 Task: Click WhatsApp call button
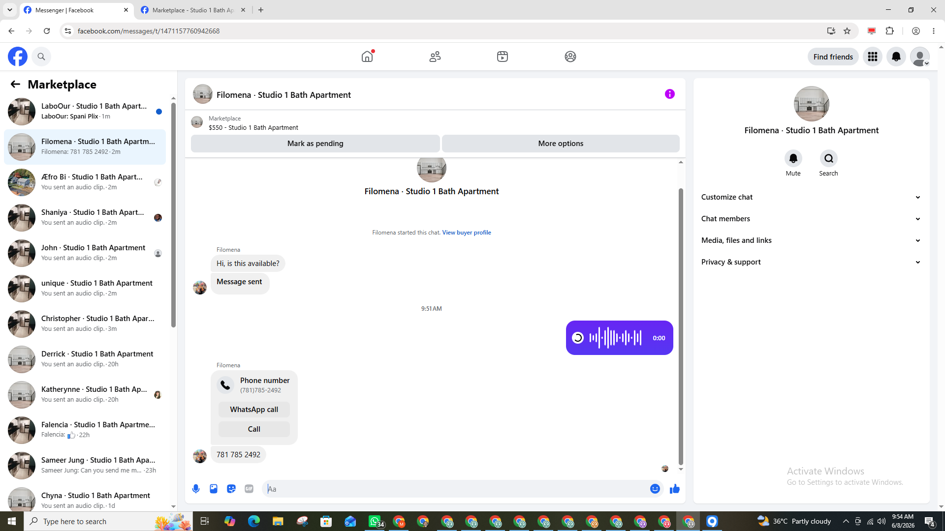254,410
